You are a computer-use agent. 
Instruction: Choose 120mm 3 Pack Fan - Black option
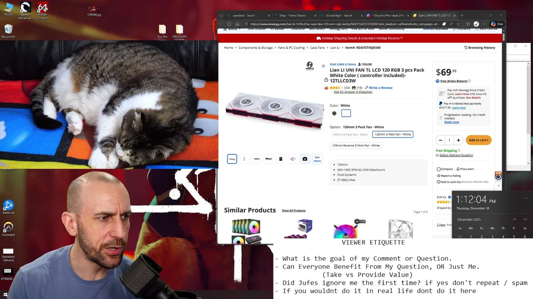point(350,135)
